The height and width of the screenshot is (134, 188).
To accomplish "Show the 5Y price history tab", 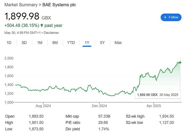I will tap(102, 43).
